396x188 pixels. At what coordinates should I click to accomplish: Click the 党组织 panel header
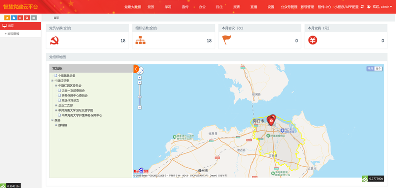click(91, 68)
